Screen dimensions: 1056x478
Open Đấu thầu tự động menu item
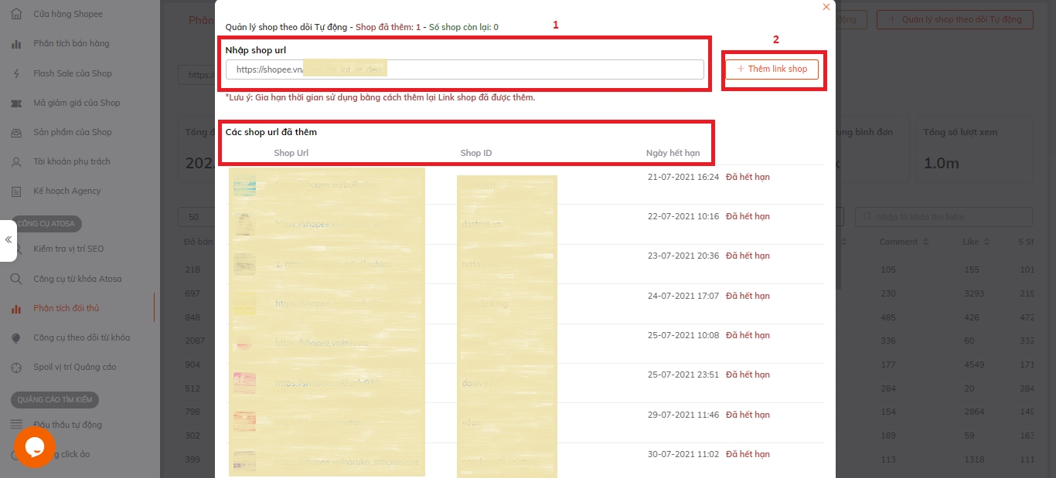[67, 425]
